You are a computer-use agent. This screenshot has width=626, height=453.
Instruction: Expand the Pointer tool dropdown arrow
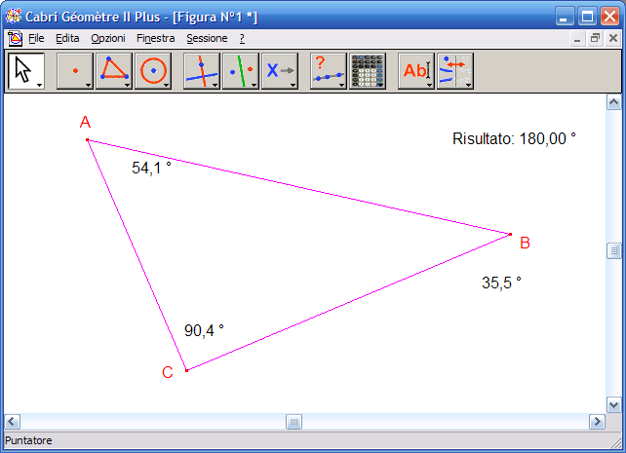pos(39,85)
